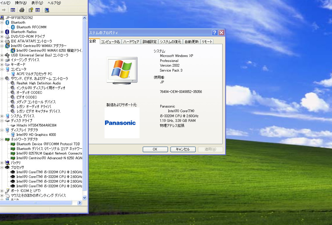Collapse the ネットワーク アダプタ node

click(2, 139)
